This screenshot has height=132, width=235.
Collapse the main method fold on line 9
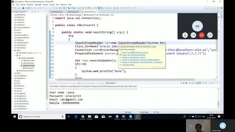(x=54, y=32)
